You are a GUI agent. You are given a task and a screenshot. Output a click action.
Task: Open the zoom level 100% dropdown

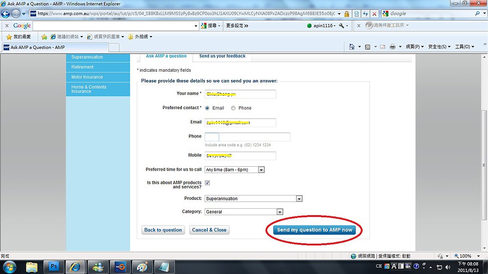(478, 256)
